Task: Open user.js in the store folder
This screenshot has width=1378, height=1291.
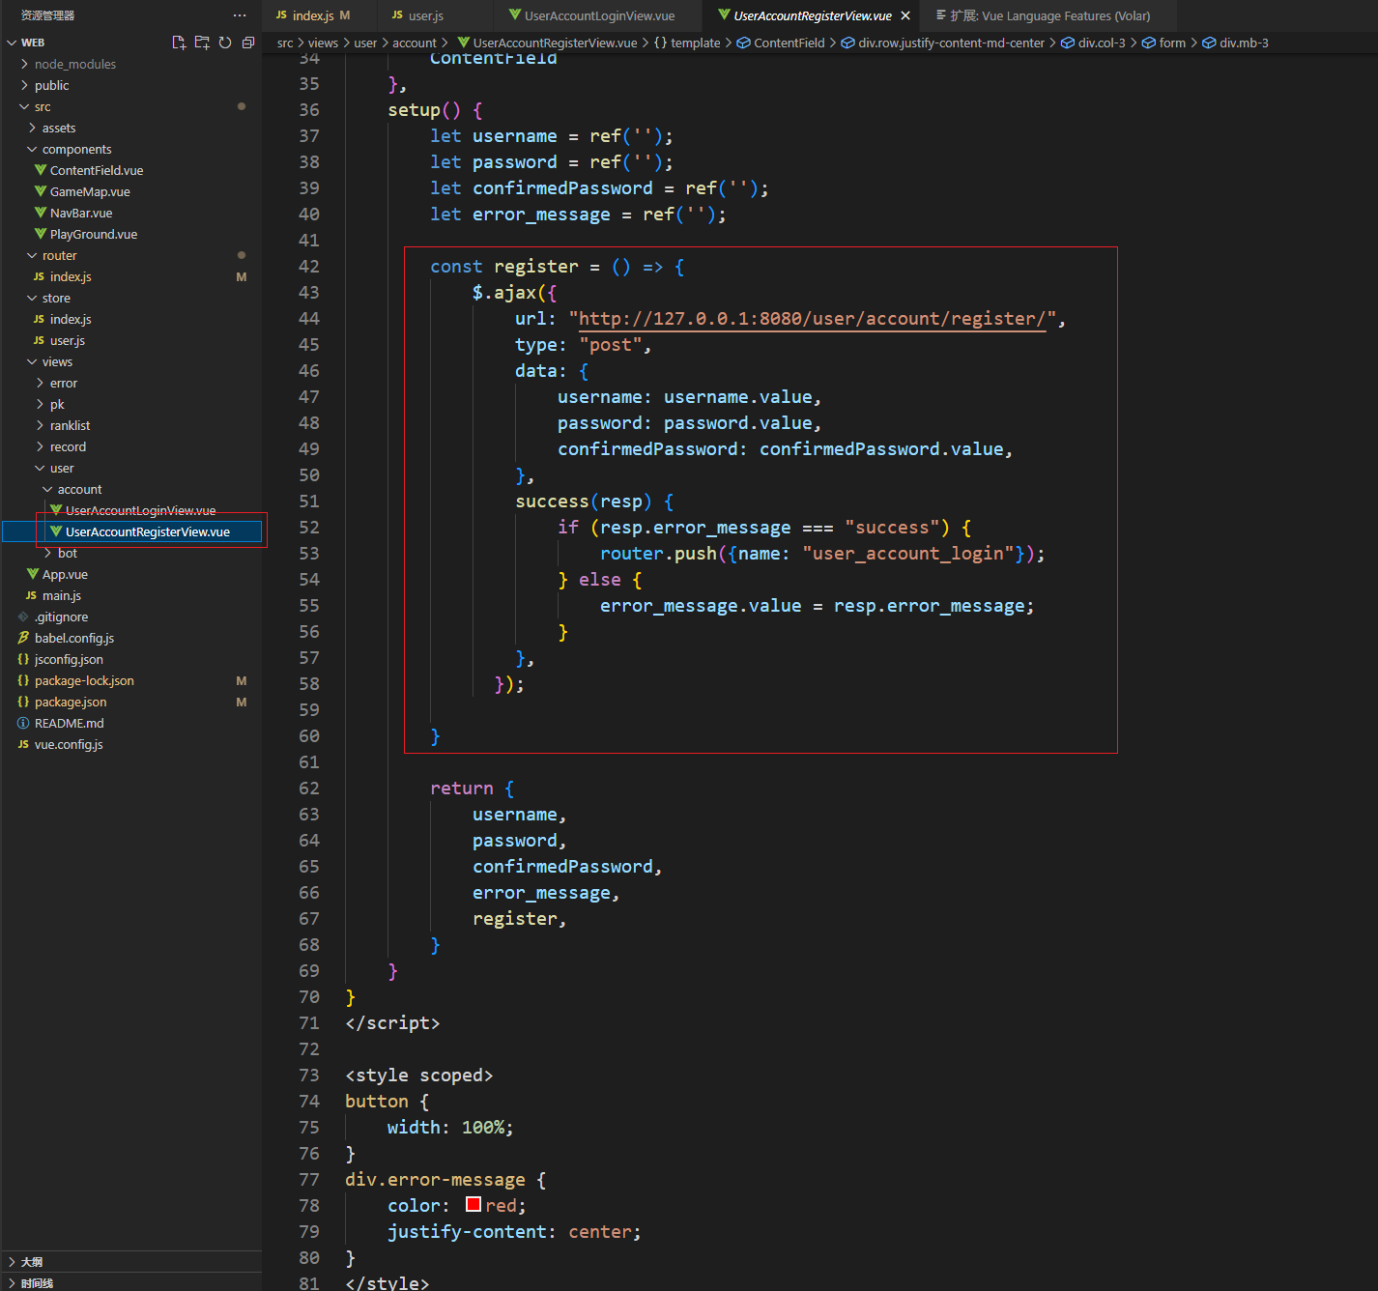Action: [x=68, y=340]
